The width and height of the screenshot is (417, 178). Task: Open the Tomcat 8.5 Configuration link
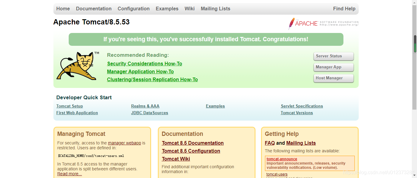point(191,151)
